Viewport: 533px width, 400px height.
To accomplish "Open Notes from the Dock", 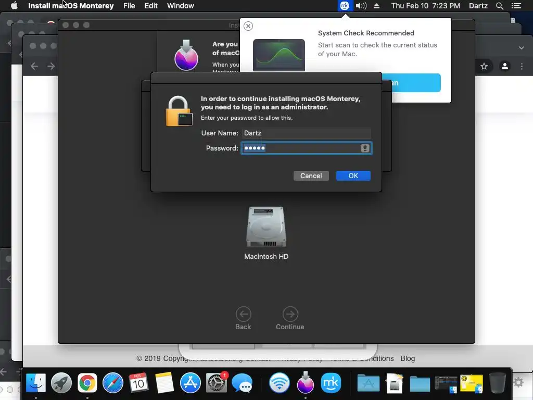I will tap(164, 383).
